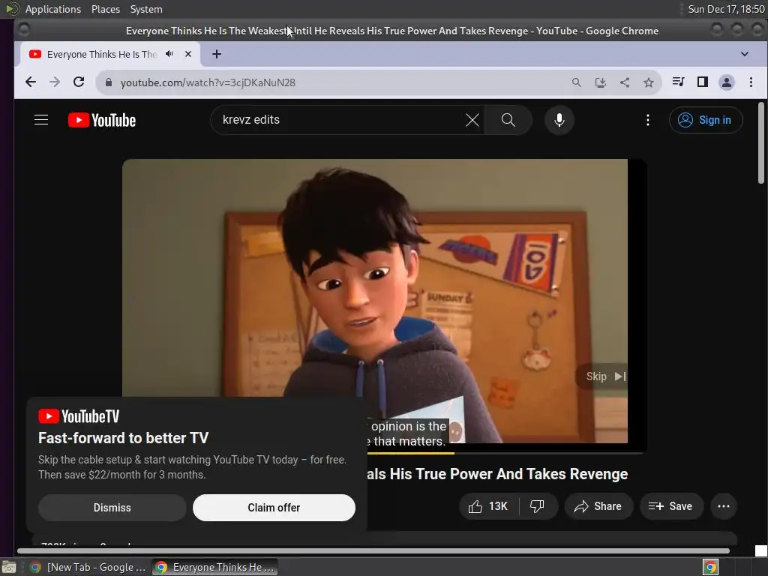Open clock showing Sun Dec 17, 18:50
Viewport: 768px width, 576px height.
[726, 9]
